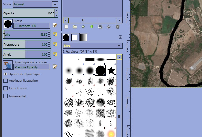Viewport: 202px width, 137px height.
Task: Create a new layer group
Action: (x=75, y=27)
